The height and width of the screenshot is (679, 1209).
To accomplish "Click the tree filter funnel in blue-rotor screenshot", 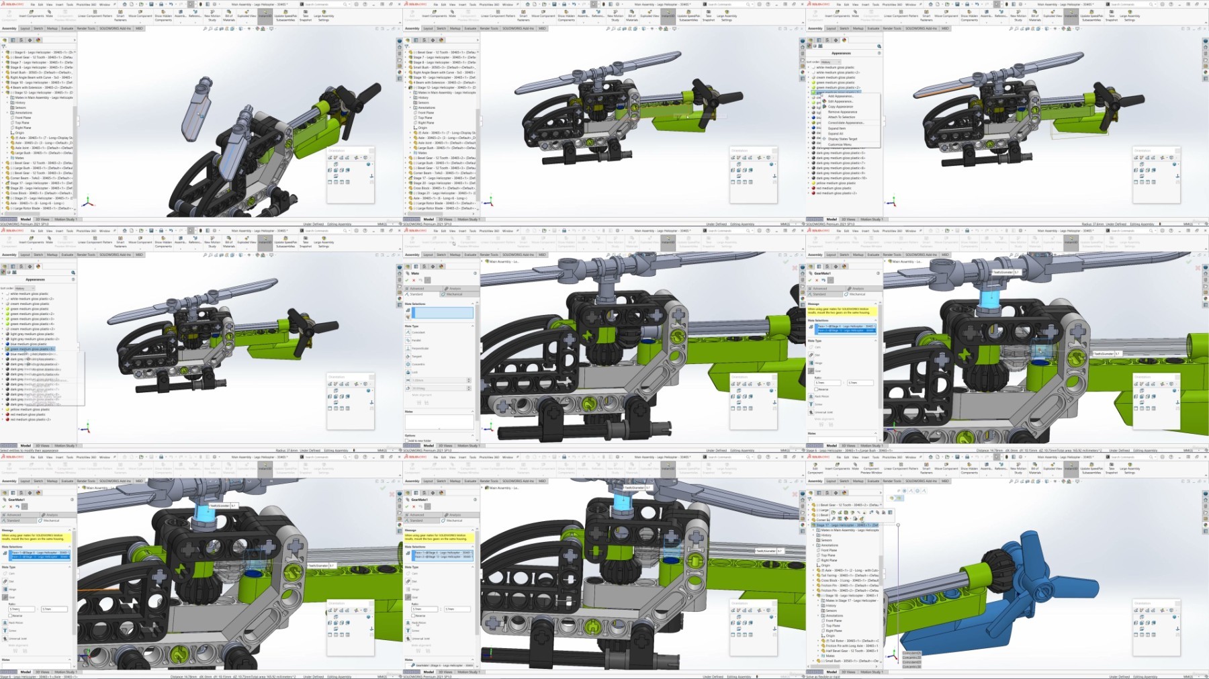I will point(809,499).
